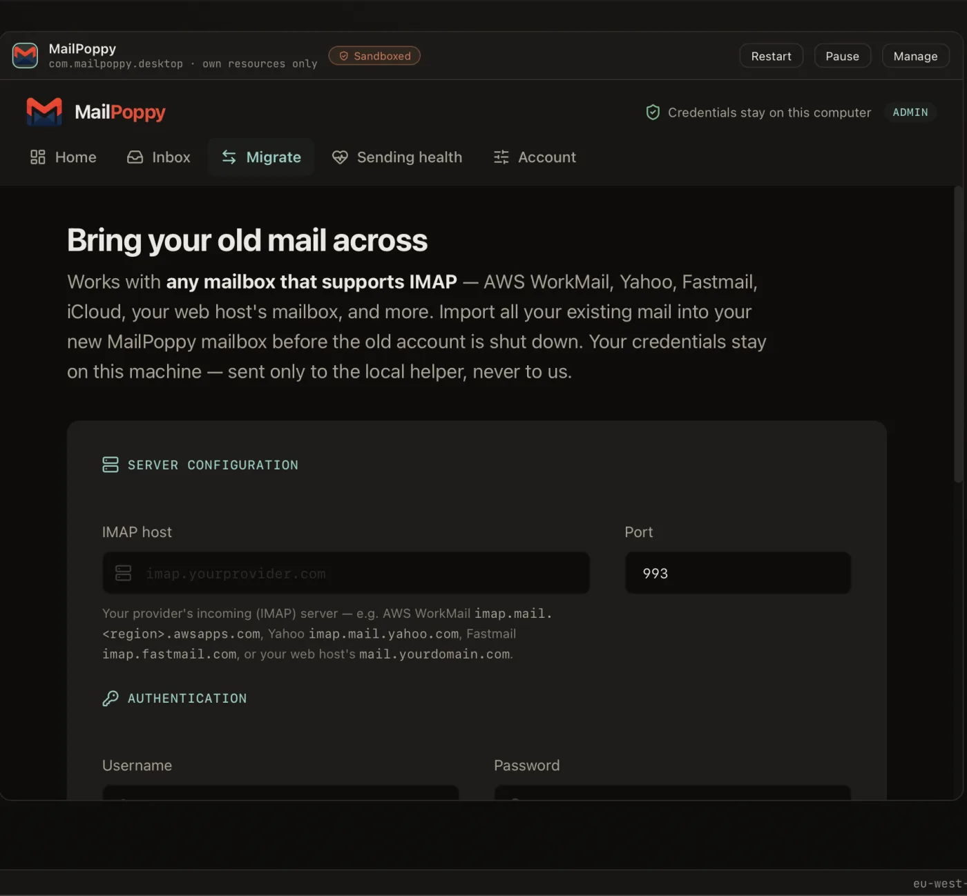Viewport: 967px width, 896px height.
Task: Go to the Home tab
Action: tap(64, 157)
